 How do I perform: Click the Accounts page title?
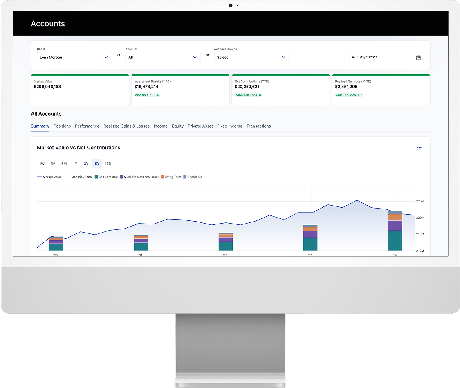pos(48,23)
